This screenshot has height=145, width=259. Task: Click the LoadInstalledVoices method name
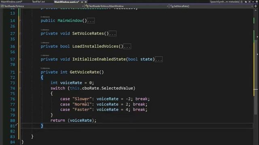click(96, 46)
